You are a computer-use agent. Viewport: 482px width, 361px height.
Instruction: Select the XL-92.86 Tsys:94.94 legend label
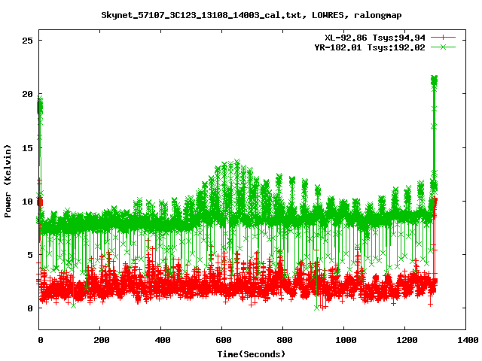pos(375,38)
